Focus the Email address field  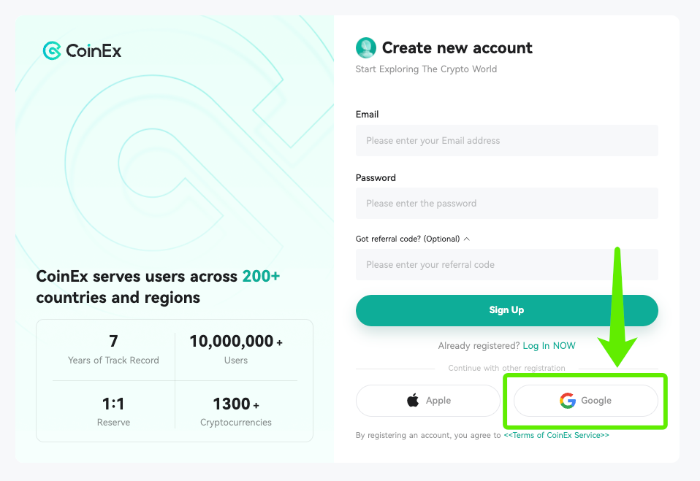pyautogui.click(x=506, y=140)
